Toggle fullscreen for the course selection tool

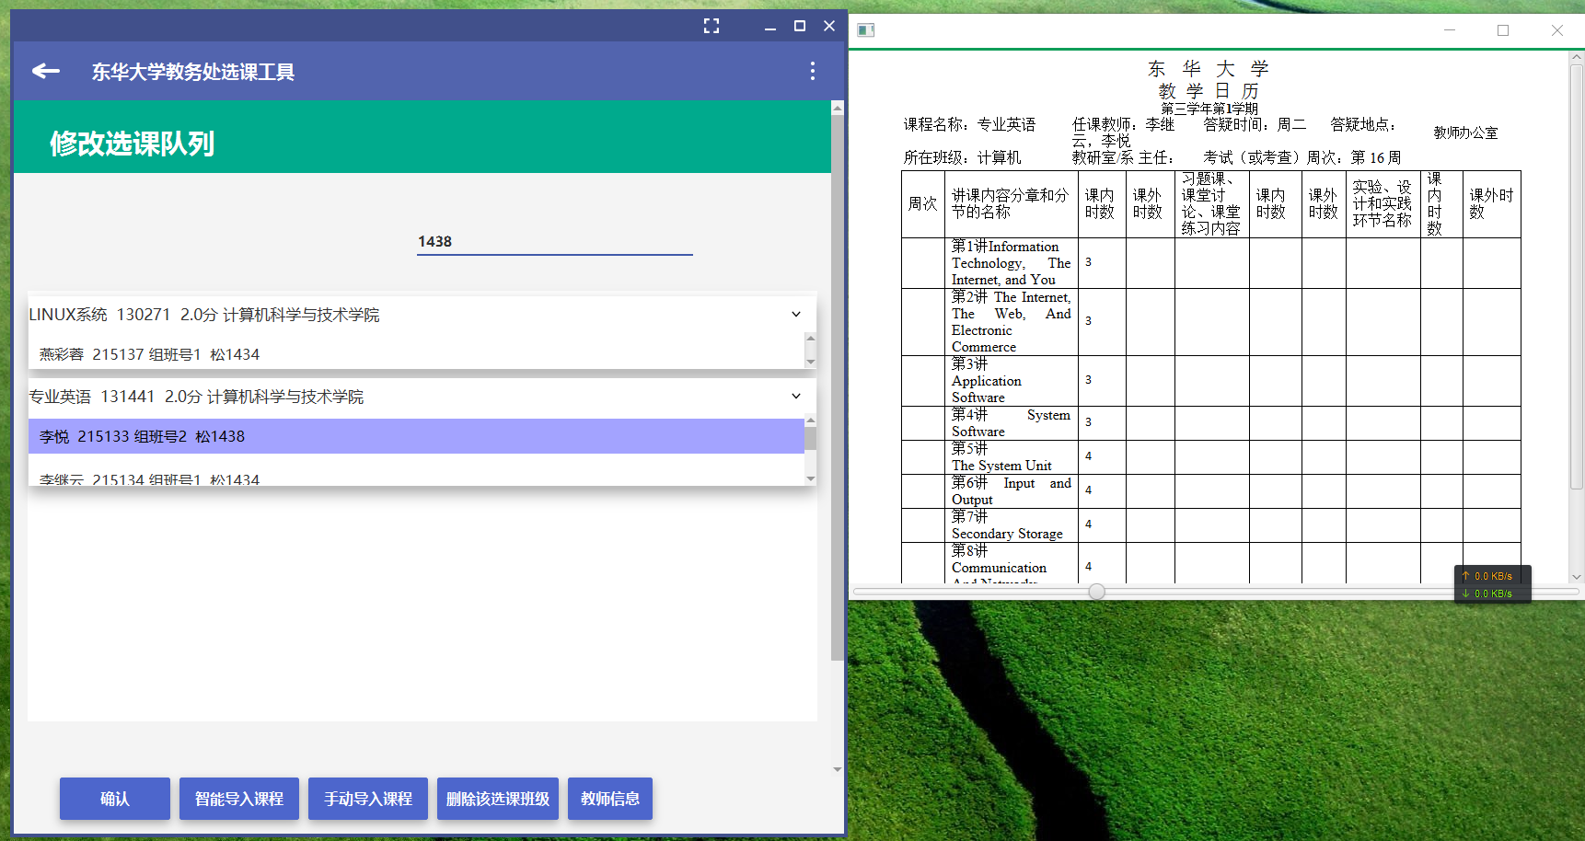tap(712, 26)
